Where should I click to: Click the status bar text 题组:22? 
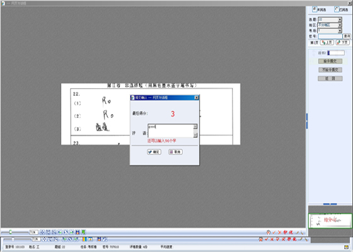point(60,247)
